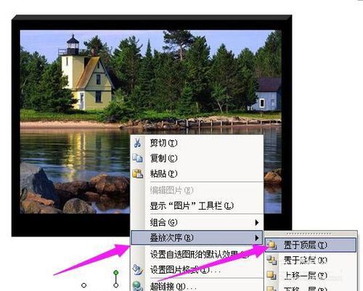Choose 复制(C) from context menu

[197, 158]
